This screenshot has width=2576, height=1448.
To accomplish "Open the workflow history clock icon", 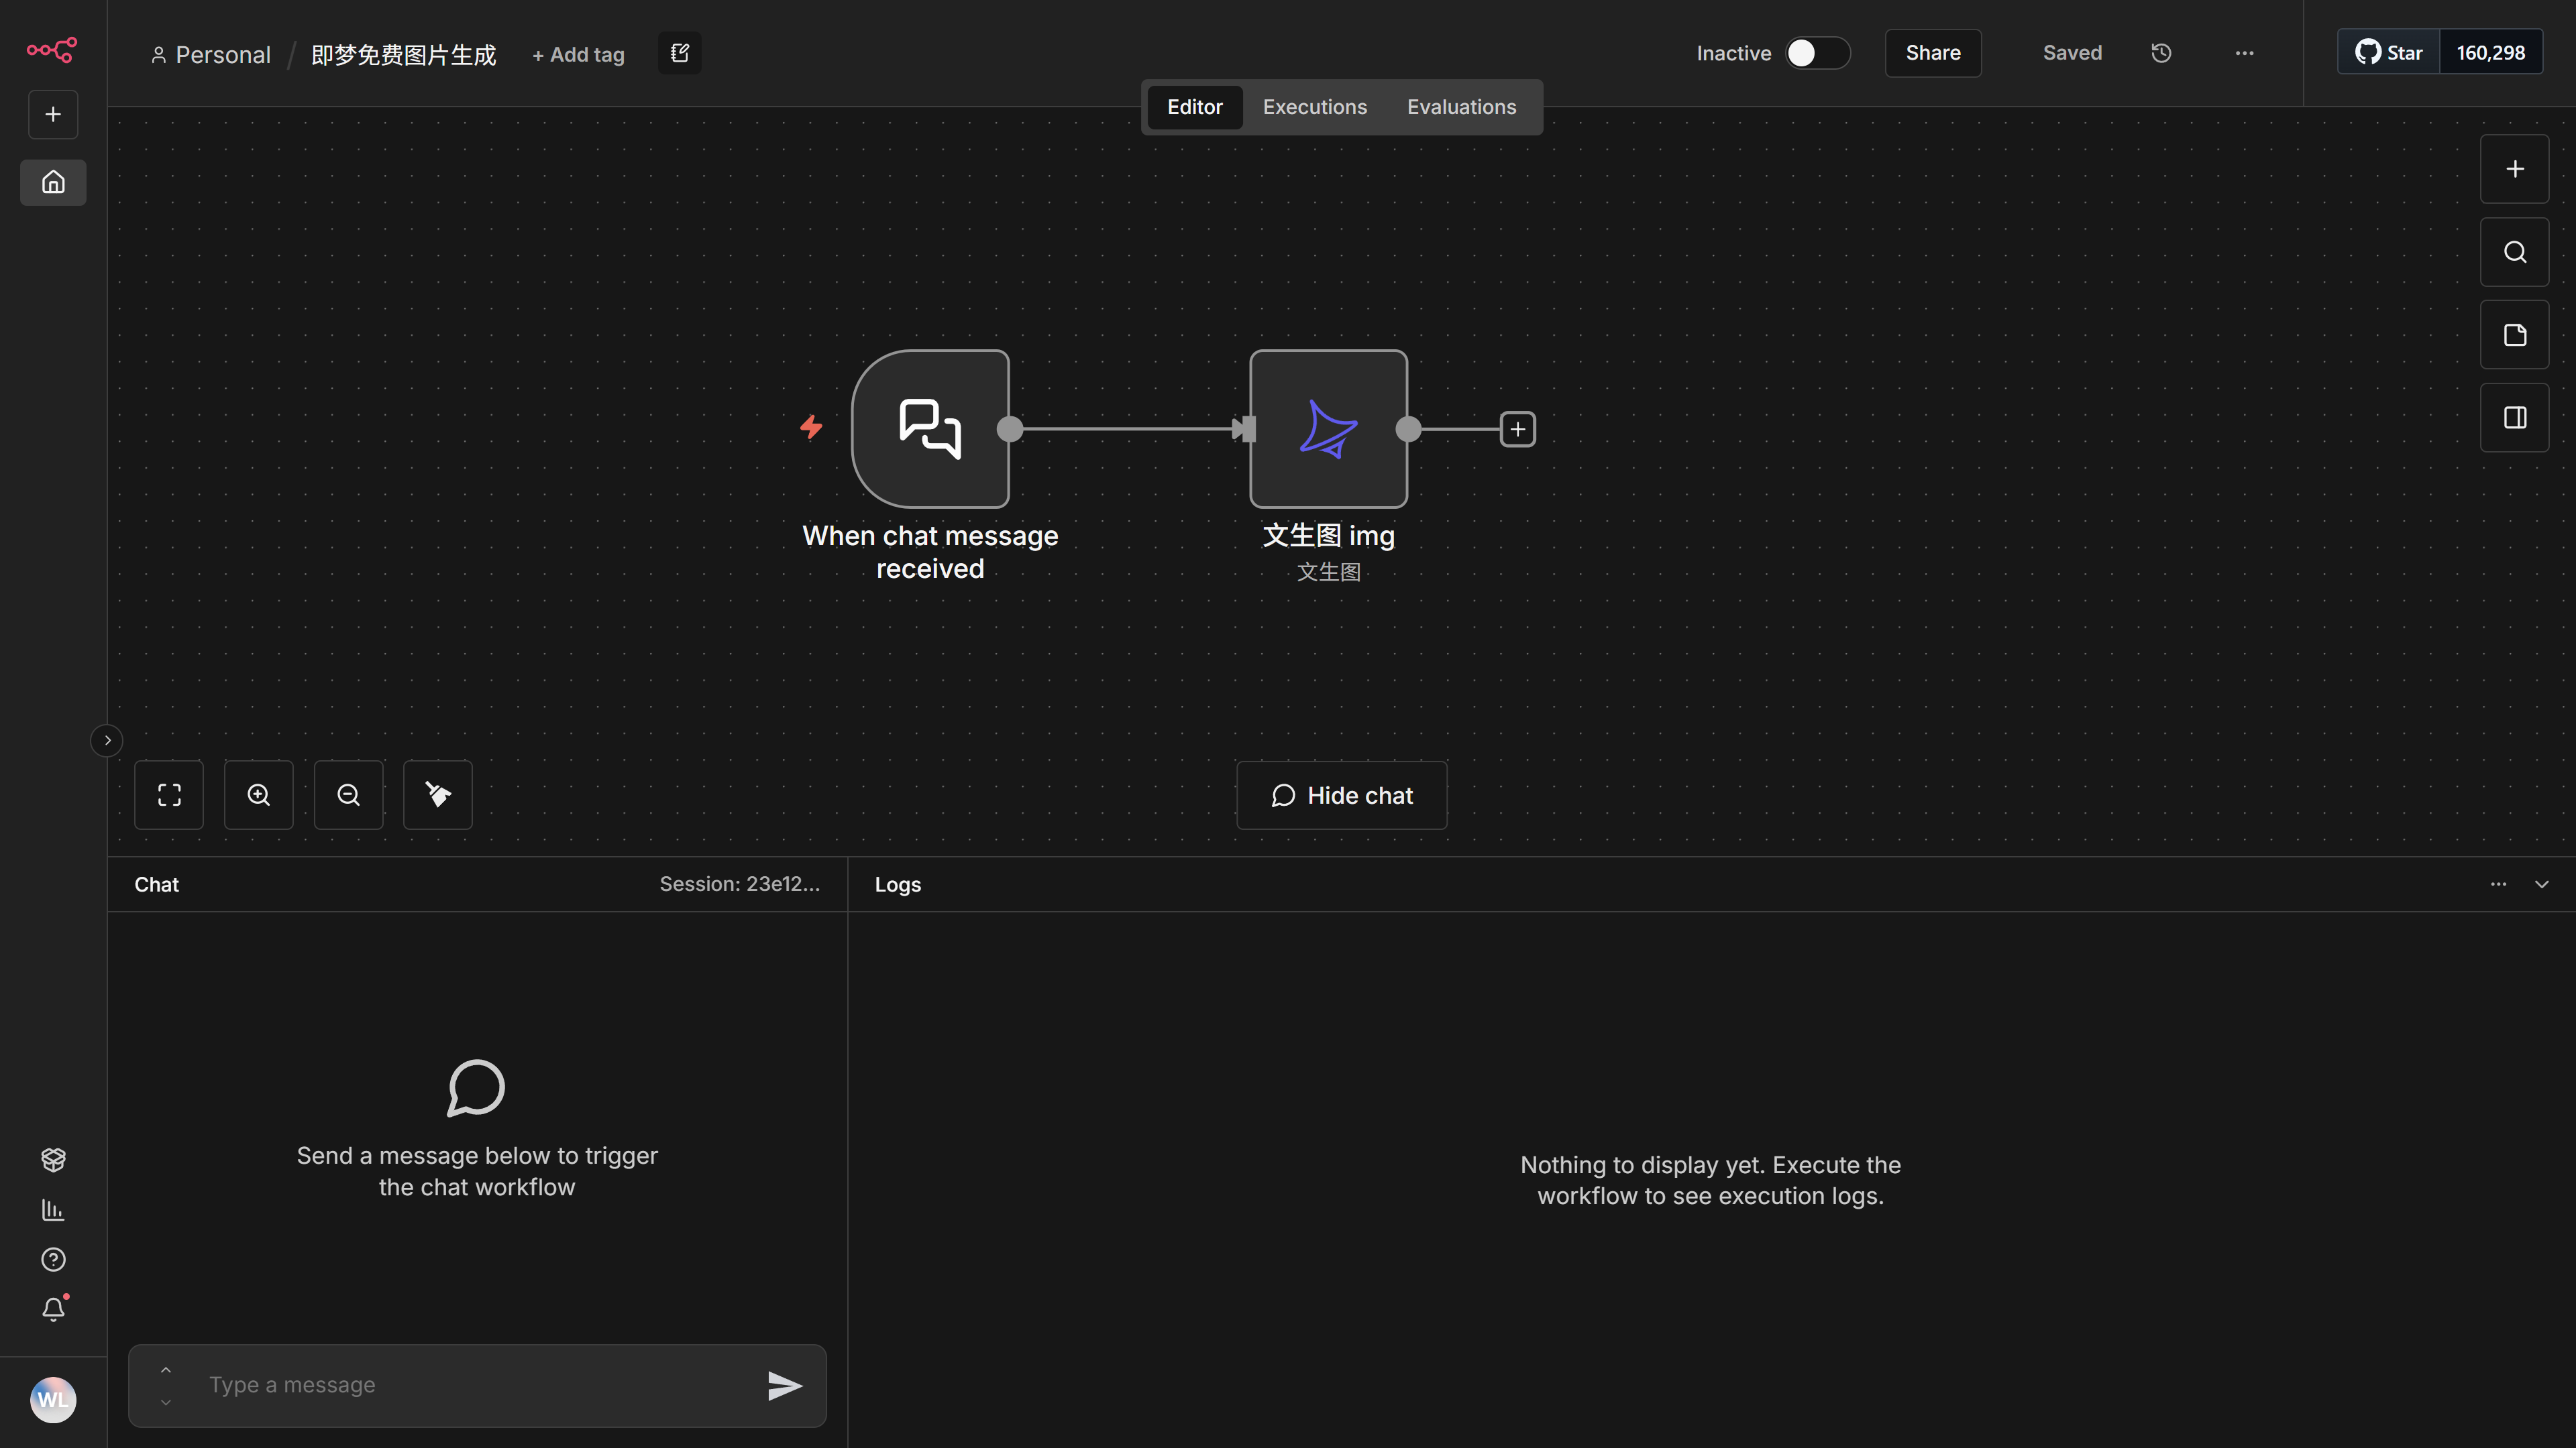I will 2161,53.
